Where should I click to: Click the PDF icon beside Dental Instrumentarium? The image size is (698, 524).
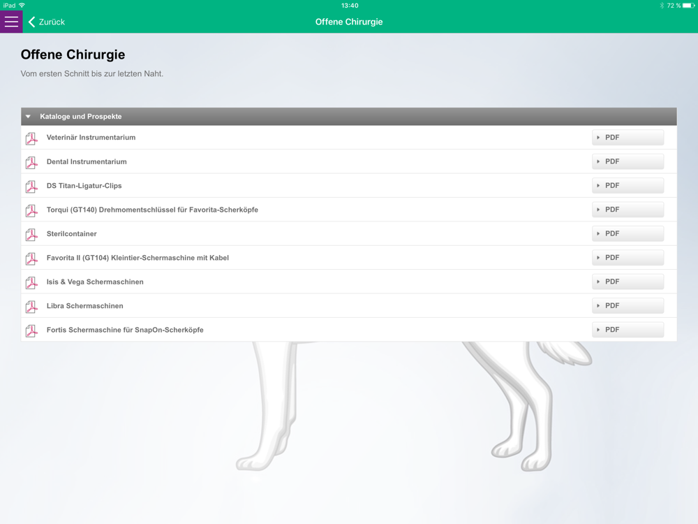click(31, 162)
